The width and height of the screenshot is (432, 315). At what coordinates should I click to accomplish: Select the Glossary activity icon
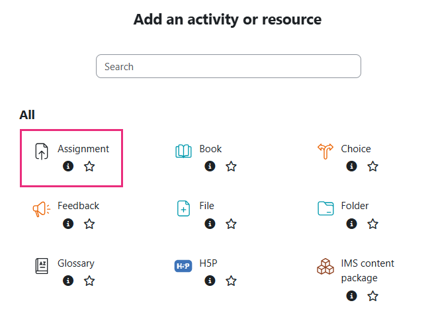[x=41, y=266]
